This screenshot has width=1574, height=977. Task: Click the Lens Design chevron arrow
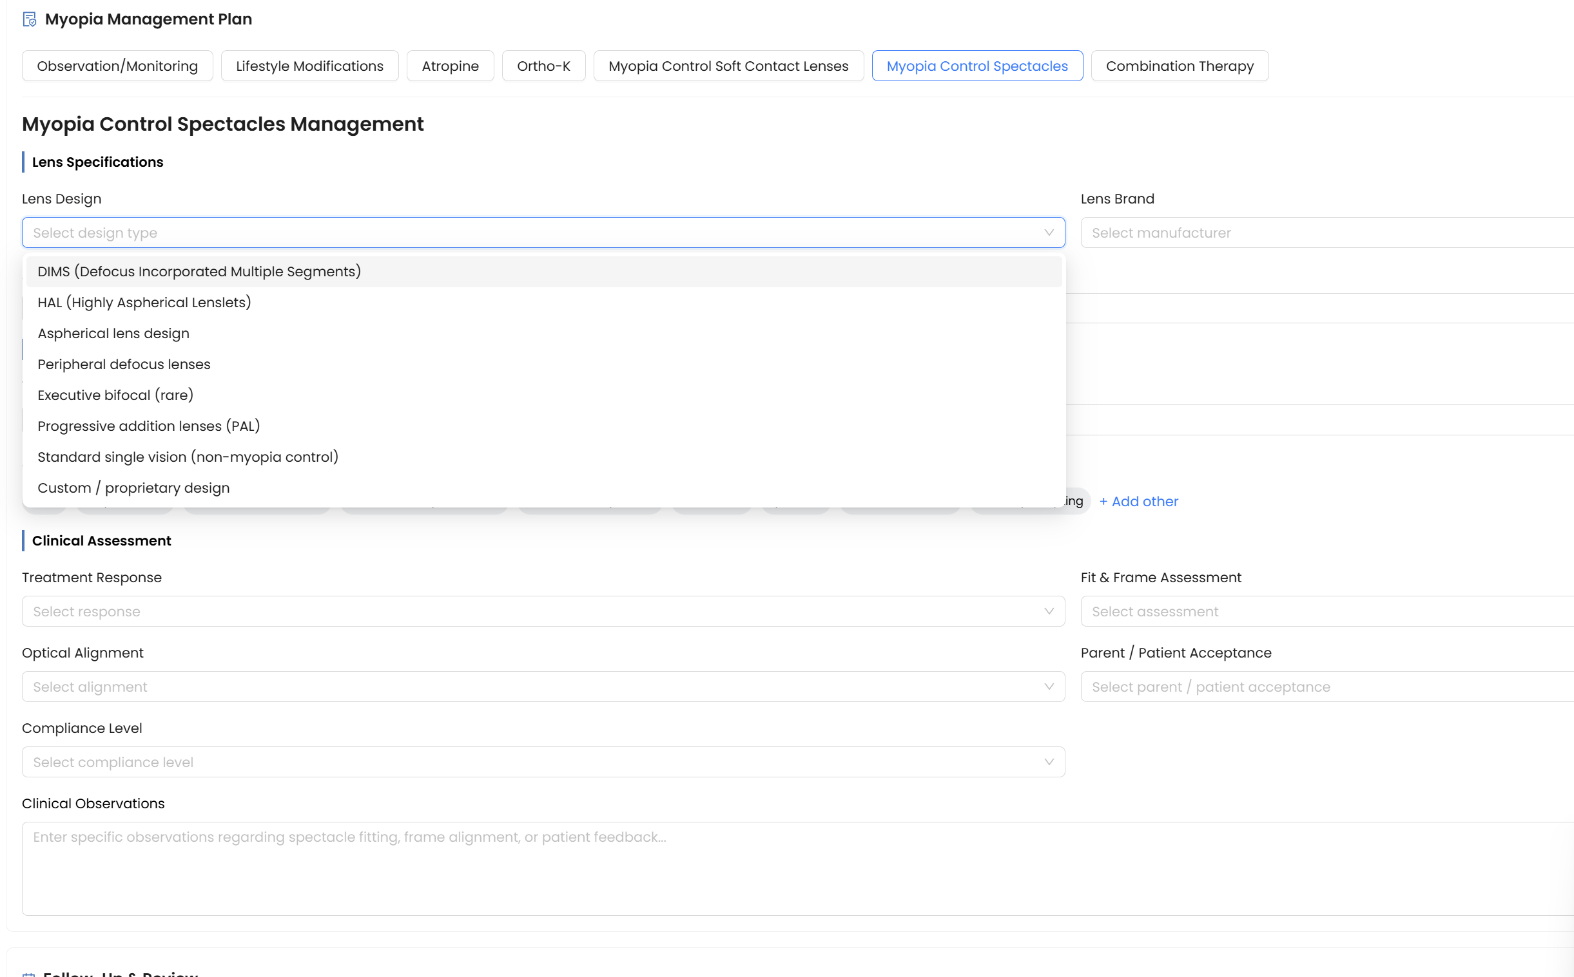click(x=1049, y=232)
